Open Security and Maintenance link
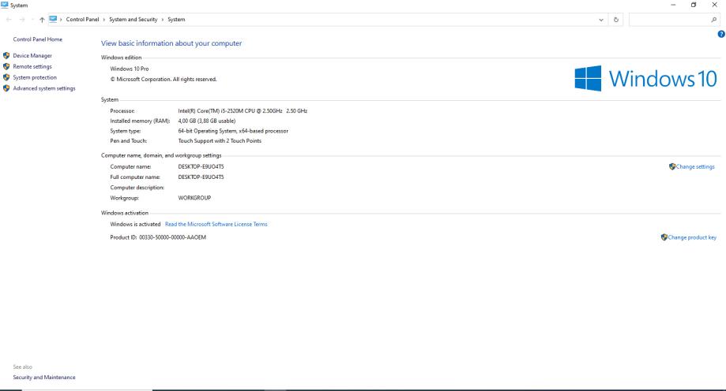 (44, 377)
